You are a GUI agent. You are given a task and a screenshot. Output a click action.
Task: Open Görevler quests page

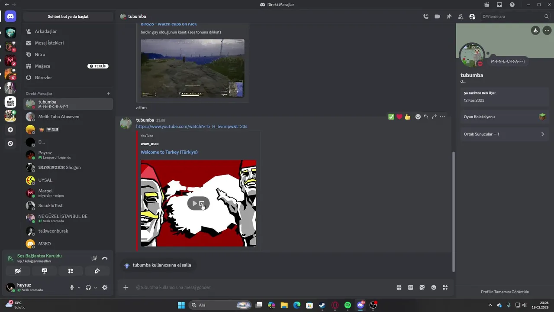[x=68, y=78]
